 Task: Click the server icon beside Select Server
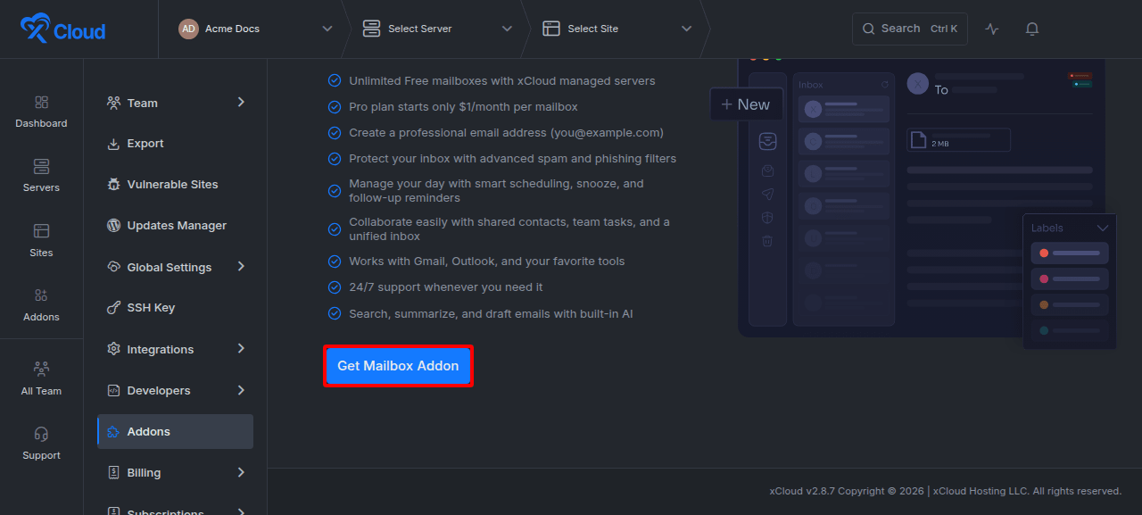pos(371,29)
